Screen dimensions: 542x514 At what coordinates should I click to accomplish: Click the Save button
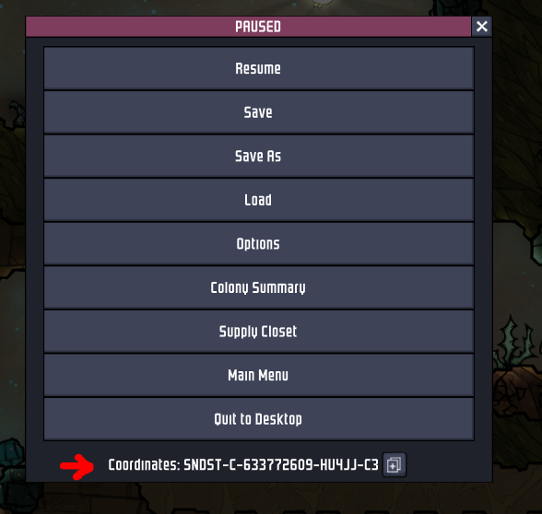(x=258, y=112)
